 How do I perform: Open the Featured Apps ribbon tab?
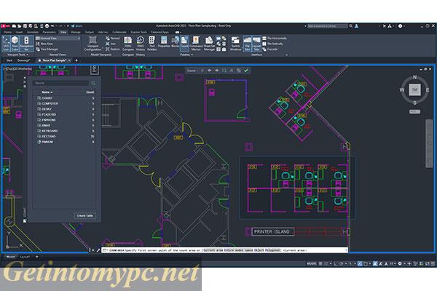click(160, 32)
